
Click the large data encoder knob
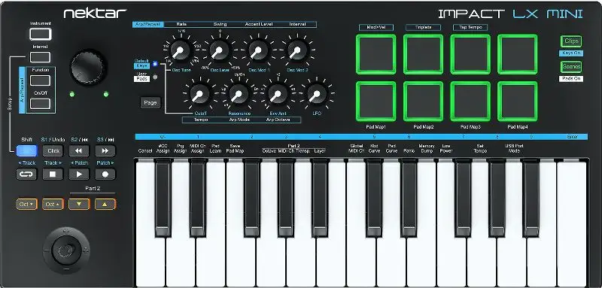tap(88, 68)
